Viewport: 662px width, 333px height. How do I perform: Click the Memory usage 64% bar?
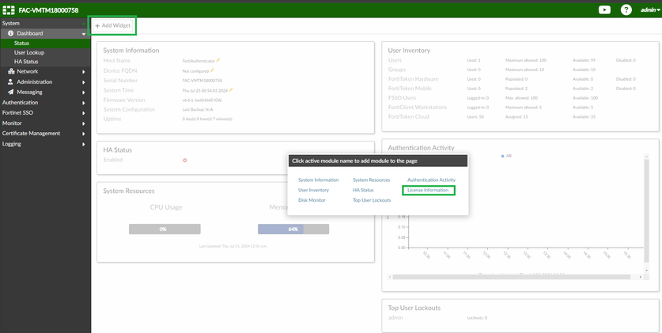pos(293,229)
